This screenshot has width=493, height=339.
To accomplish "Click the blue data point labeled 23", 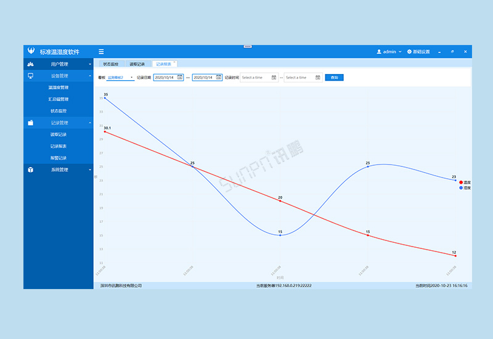I will click(455, 180).
